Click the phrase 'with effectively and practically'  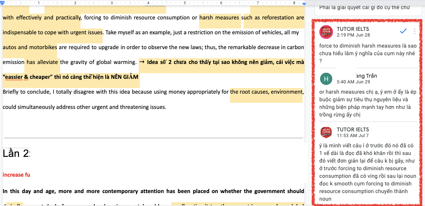pyautogui.click(x=42, y=18)
